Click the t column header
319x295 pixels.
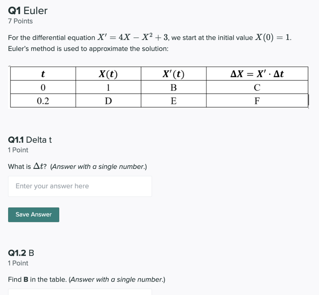point(43,74)
